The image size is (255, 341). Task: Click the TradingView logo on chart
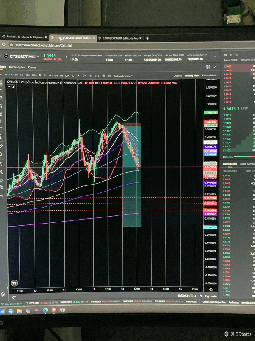(14, 283)
